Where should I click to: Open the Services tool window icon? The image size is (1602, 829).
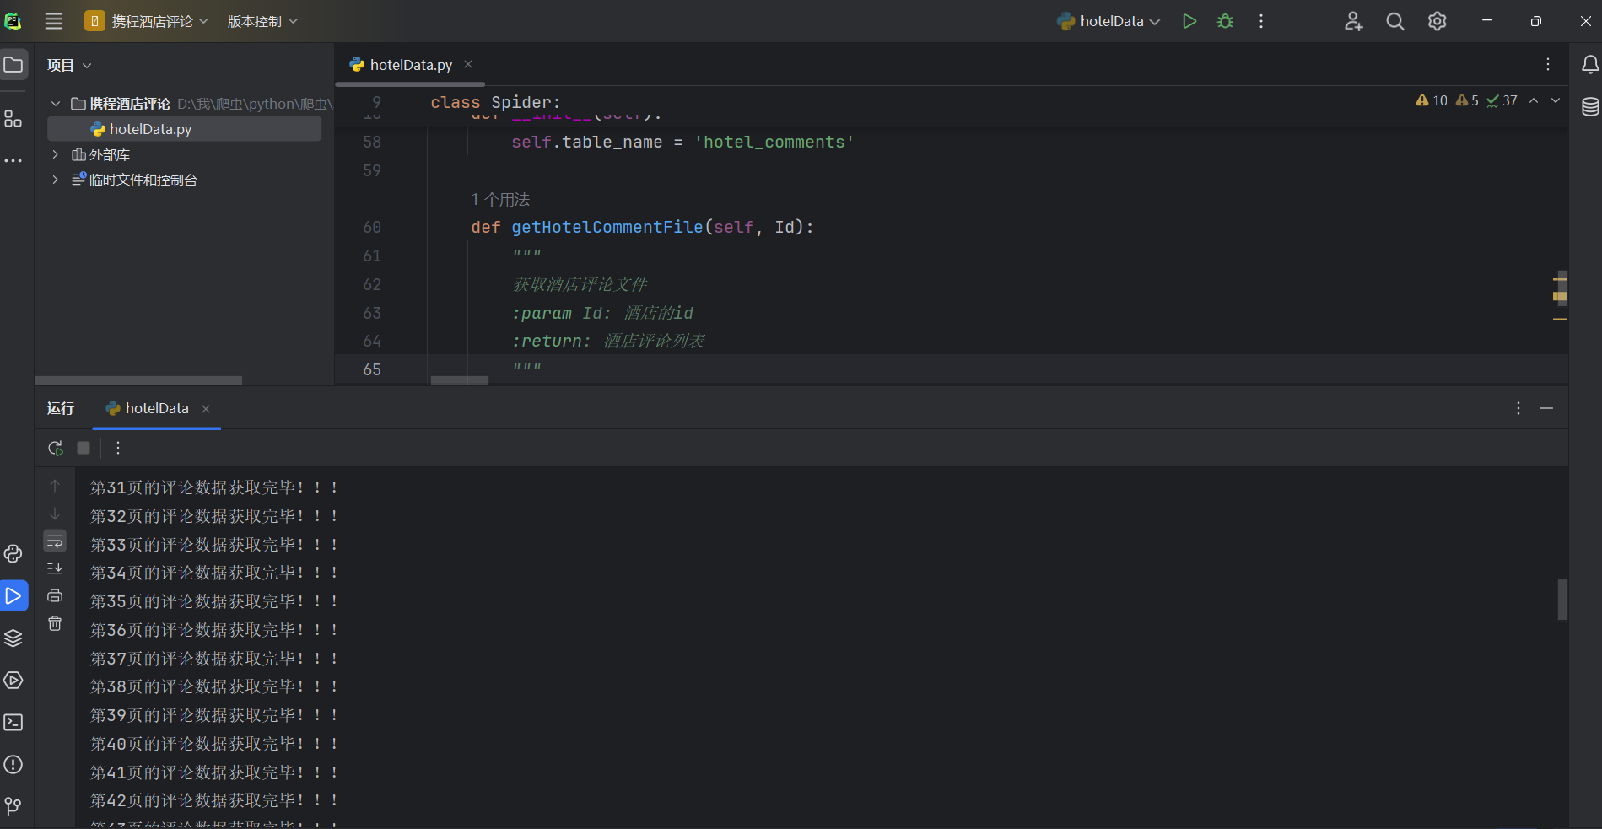pyautogui.click(x=13, y=680)
